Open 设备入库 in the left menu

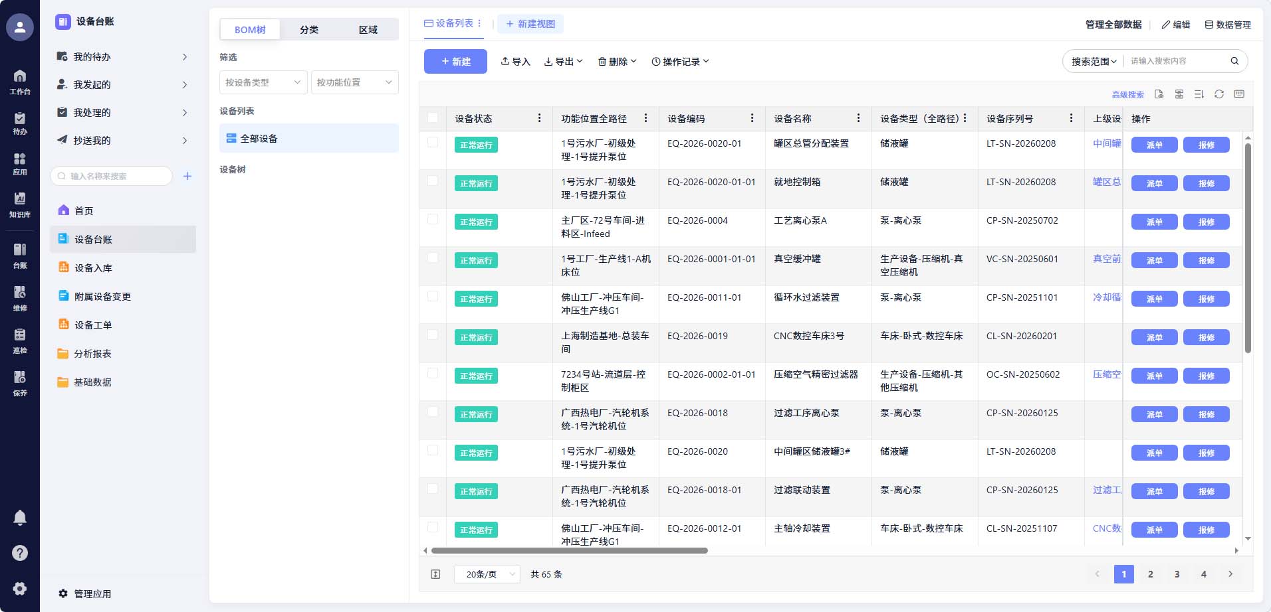(123, 268)
